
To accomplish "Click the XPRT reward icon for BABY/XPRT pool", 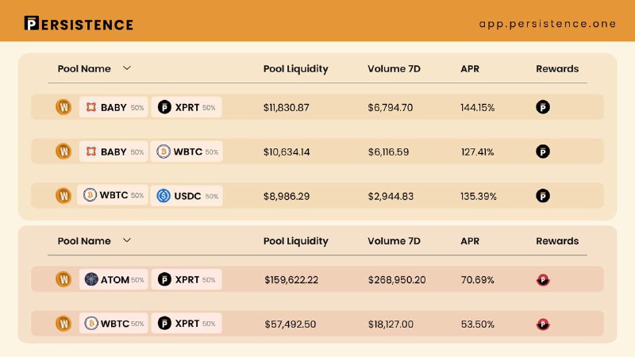I will [x=543, y=107].
